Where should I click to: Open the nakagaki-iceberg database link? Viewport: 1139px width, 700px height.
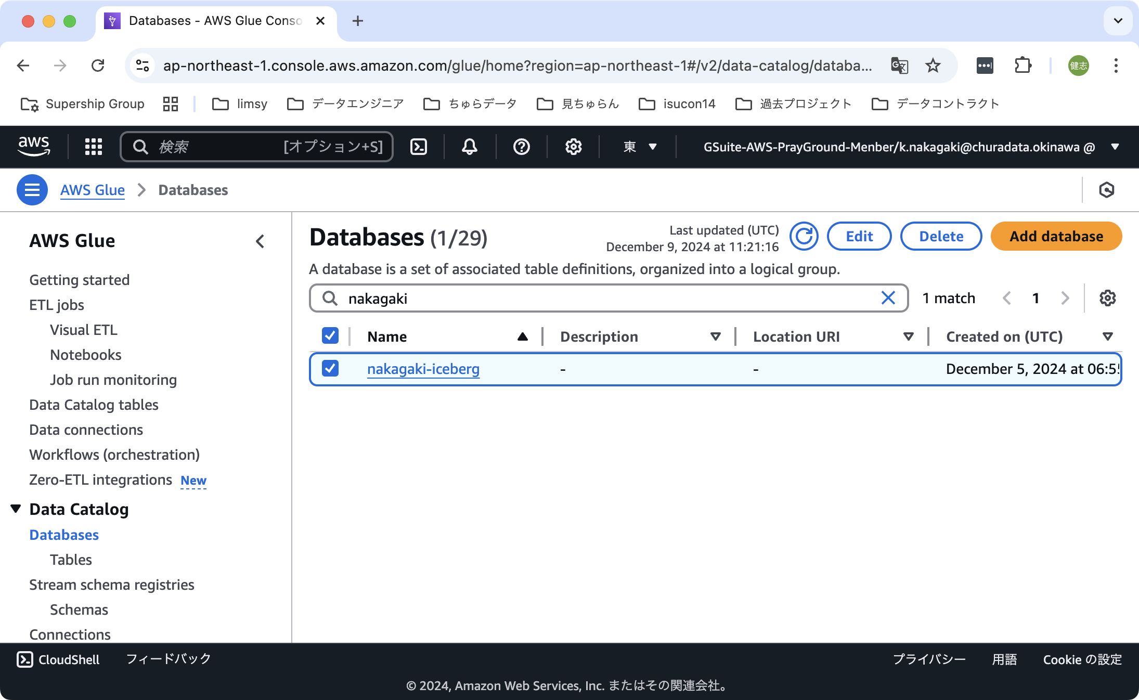pos(423,369)
